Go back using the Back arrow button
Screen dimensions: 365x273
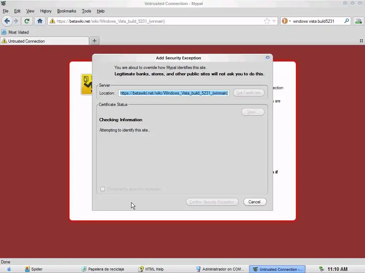(7, 21)
